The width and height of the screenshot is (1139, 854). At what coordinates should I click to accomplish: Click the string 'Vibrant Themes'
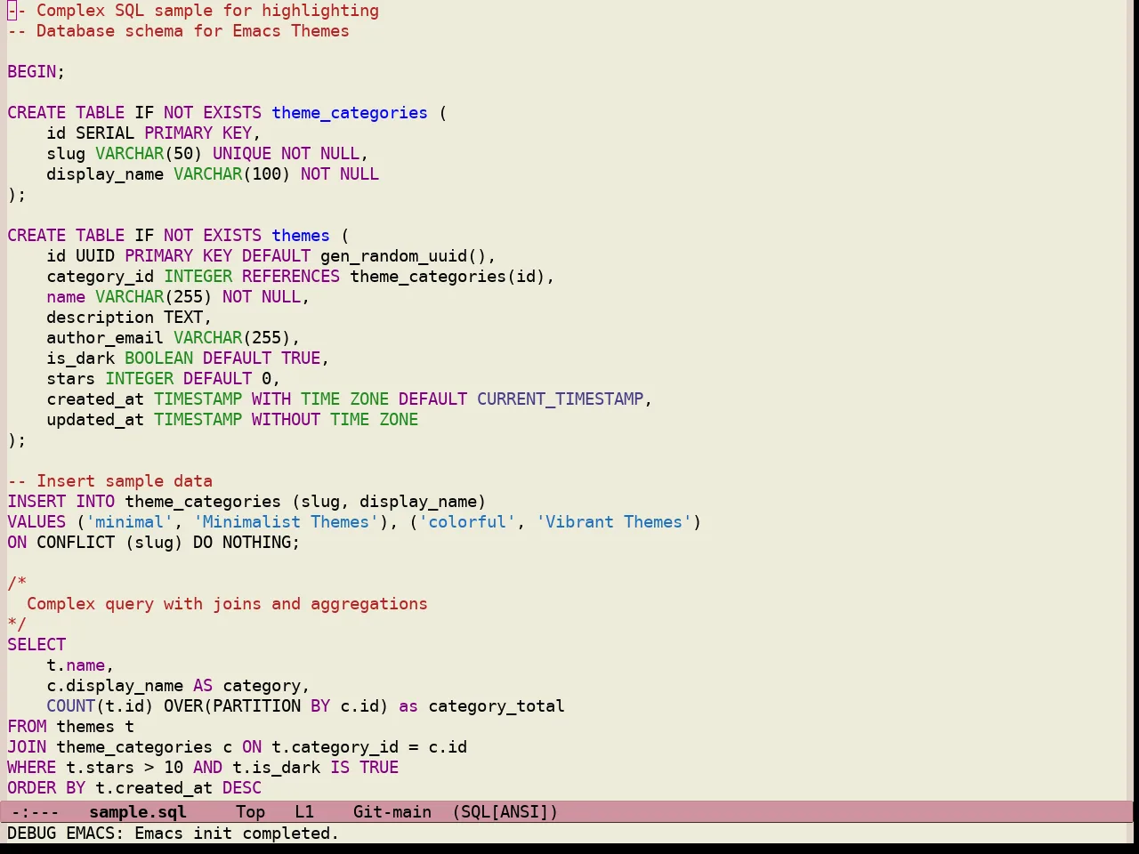click(x=614, y=521)
